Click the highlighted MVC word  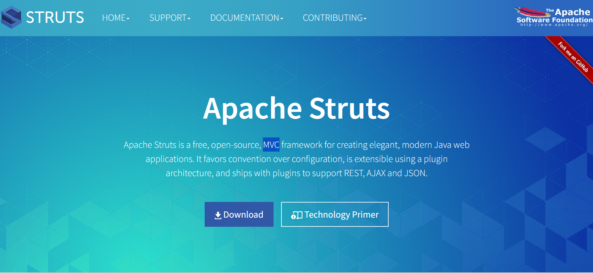(x=271, y=145)
